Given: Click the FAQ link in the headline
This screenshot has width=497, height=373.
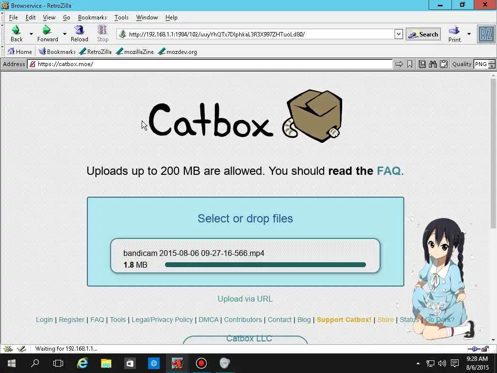Looking at the screenshot, I should coord(390,171).
